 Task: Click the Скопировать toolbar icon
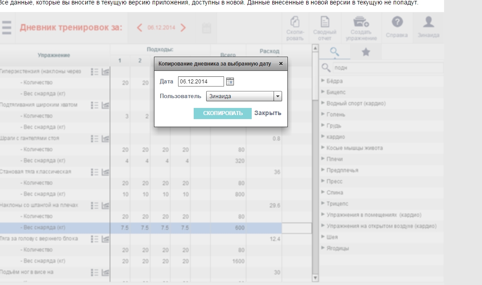(x=295, y=28)
